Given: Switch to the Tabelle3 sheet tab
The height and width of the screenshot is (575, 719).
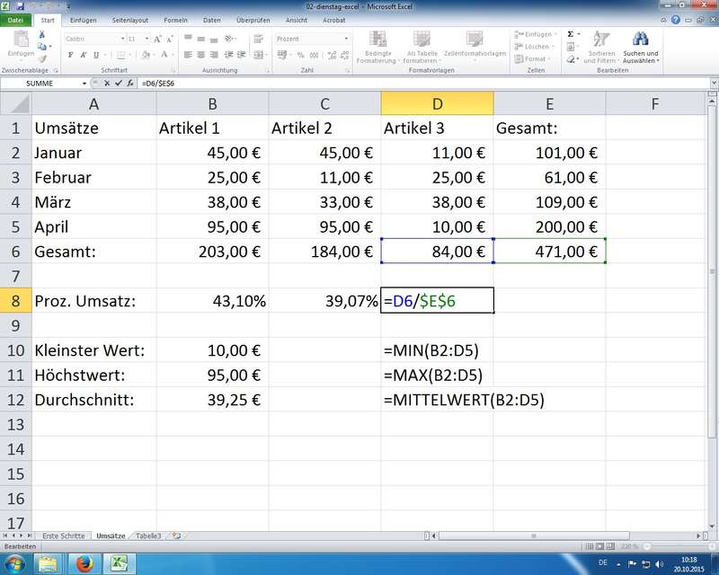Looking at the screenshot, I should pyautogui.click(x=149, y=535).
